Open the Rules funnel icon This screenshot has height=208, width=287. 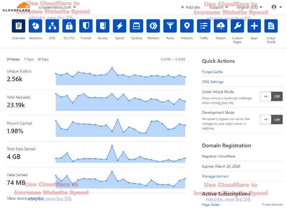[170, 26]
